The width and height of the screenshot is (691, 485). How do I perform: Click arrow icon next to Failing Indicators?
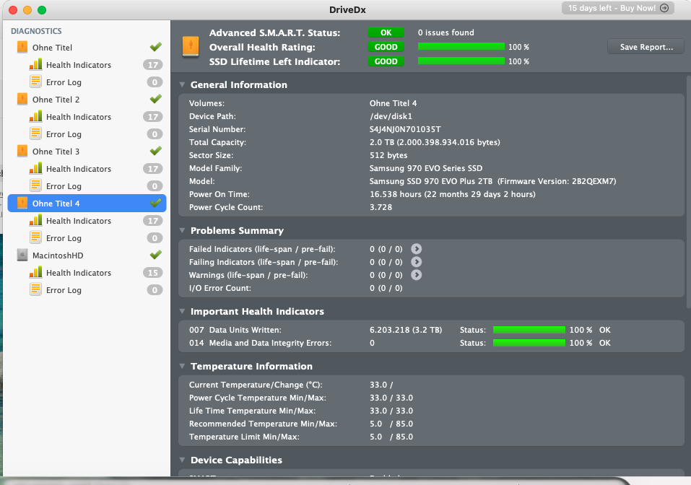[416, 262]
